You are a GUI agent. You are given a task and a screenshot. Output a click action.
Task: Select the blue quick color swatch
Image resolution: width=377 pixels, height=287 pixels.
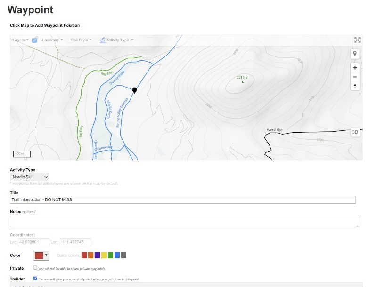point(117,255)
